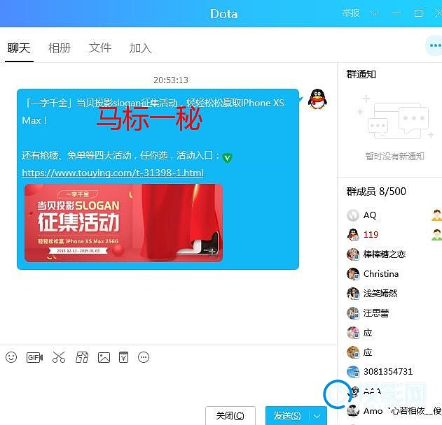The height and width of the screenshot is (425, 442).
Task: Click the avatar of member 119
Action: (x=353, y=235)
